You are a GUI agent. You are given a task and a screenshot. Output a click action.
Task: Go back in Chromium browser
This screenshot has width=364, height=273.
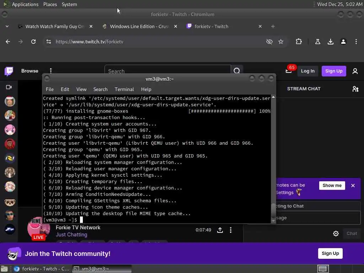[8, 42]
